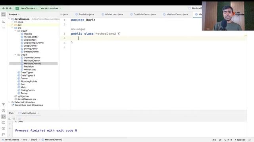This screenshot has width=254, height=142.
Task: Open the Problems tool window icon
Action: 4,129
